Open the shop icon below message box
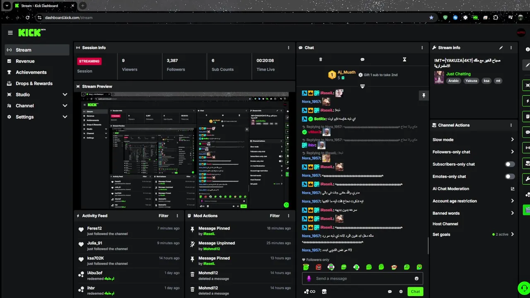 click(x=324, y=291)
